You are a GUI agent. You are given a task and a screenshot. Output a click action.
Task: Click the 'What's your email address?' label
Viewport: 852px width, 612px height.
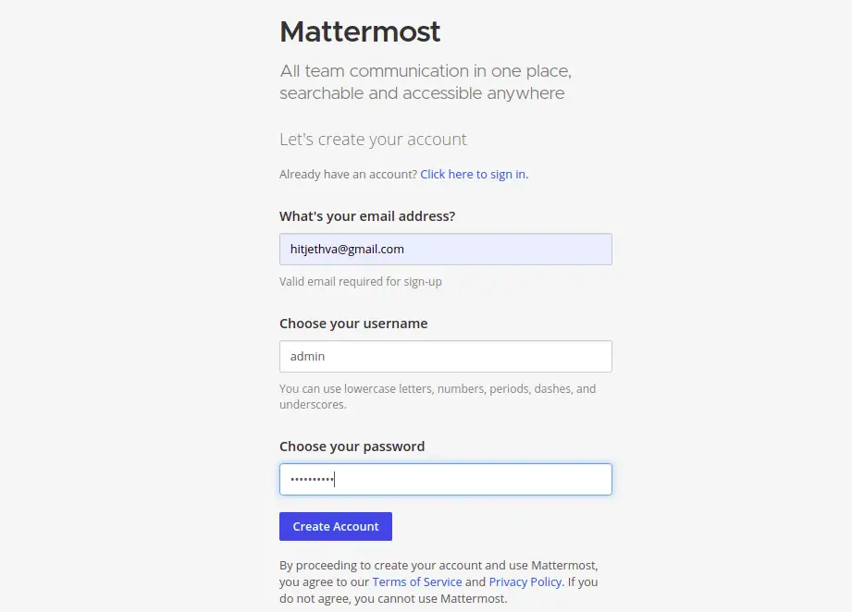(x=367, y=216)
